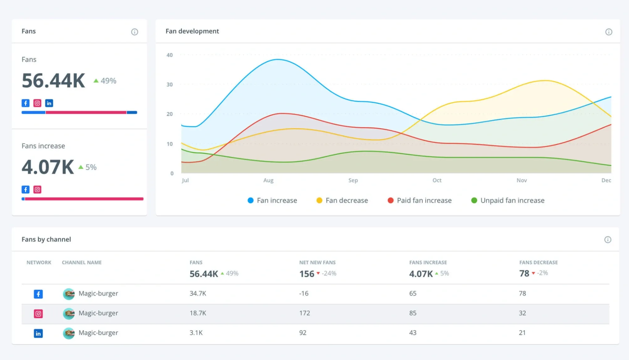Screen dimensions: 629x360
Task: Select the Instagram network icon in the table
Action: [38, 313]
